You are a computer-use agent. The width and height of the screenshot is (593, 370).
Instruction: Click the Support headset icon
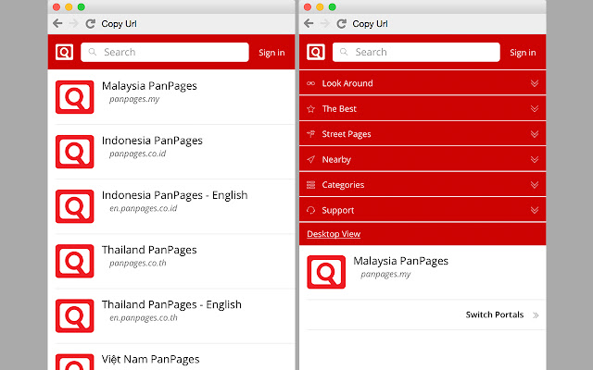tap(311, 210)
